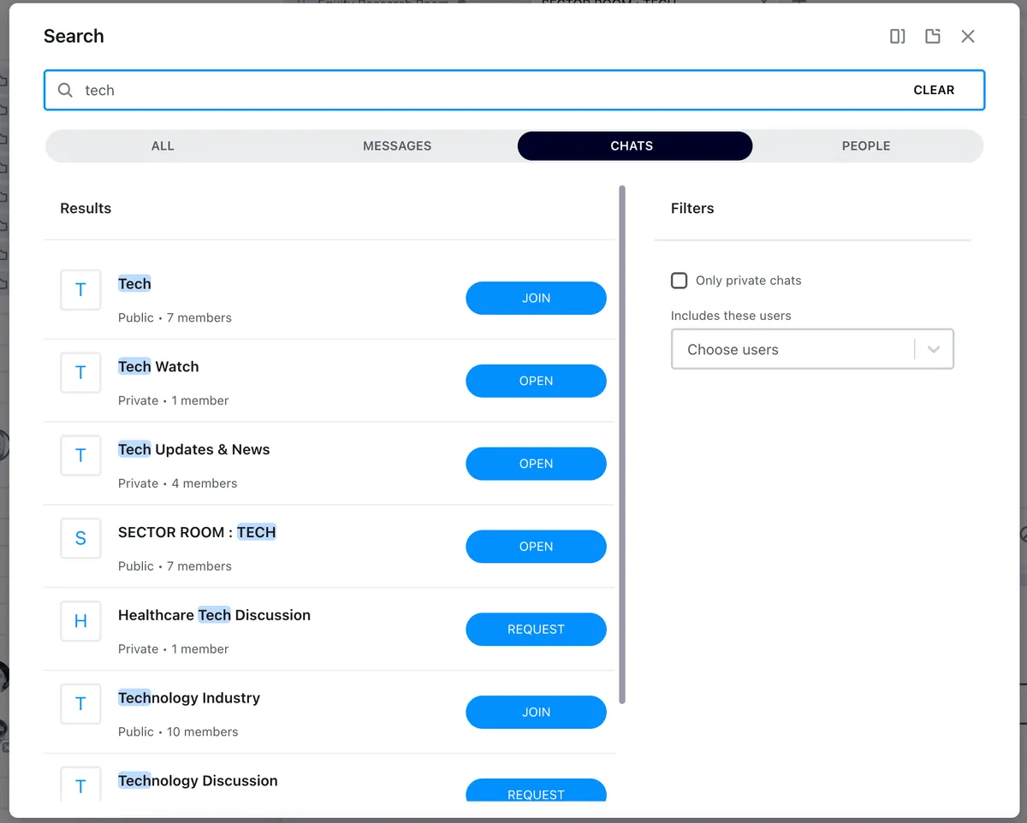
Task: Click the pop-out window icon in header
Action: pos(933,36)
